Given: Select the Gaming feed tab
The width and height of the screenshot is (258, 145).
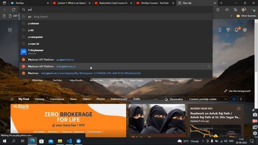Looking at the screenshot, I should [40, 99].
